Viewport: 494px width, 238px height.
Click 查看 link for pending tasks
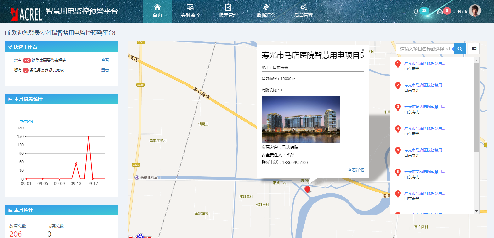[x=105, y=70]
